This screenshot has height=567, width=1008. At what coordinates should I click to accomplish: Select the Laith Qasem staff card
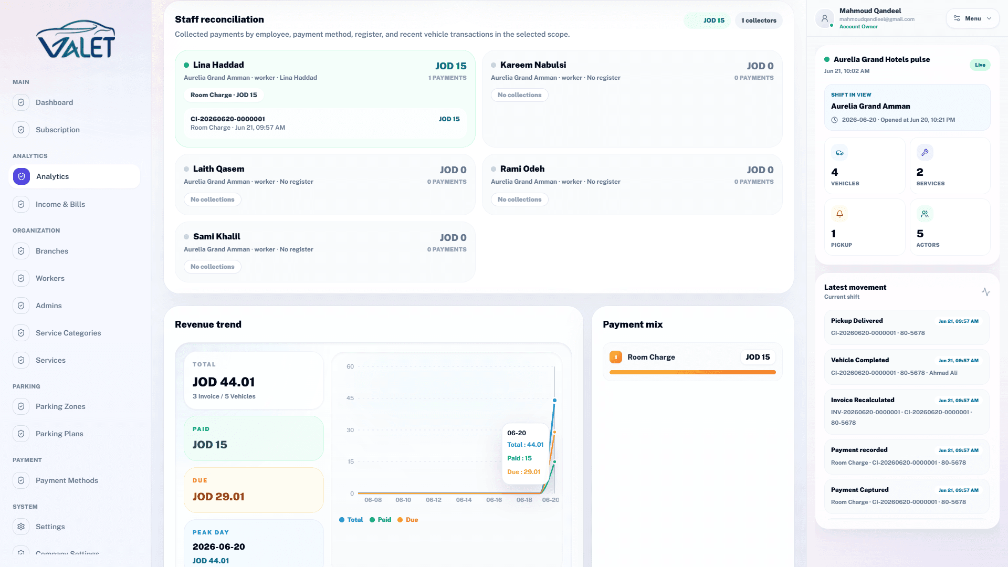pos(325,184)
